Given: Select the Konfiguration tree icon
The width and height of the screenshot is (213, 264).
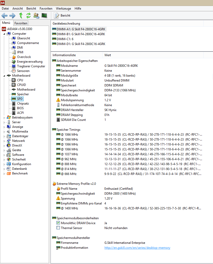Looking at the screenshot, I should click(x=9, y=164).
